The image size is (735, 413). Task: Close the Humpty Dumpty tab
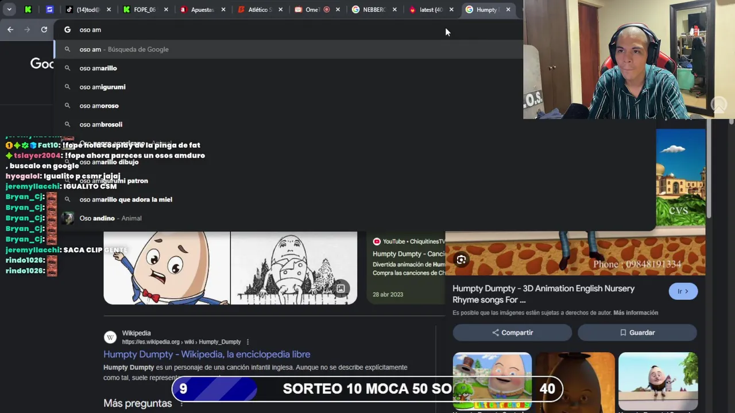tap(508, 9)
